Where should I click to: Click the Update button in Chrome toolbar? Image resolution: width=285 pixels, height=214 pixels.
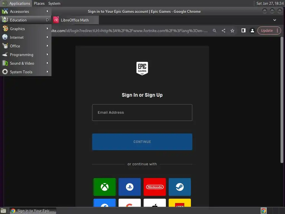(x=266, y=31)
